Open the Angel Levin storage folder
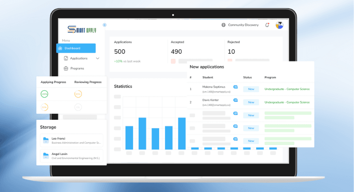The image size is (354, 192). pyautogui.click(x=72, y=156)
